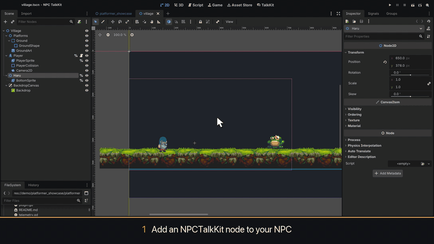Choose the Rotate Mode tool

pos(120,22)
